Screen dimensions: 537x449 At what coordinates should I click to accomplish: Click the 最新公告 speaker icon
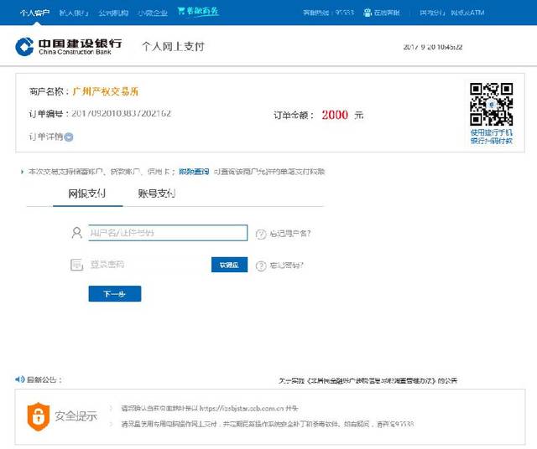click(20, 379)
